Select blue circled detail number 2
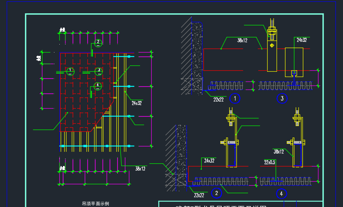This screenshot has height=207, width=343. pos(217,193)
